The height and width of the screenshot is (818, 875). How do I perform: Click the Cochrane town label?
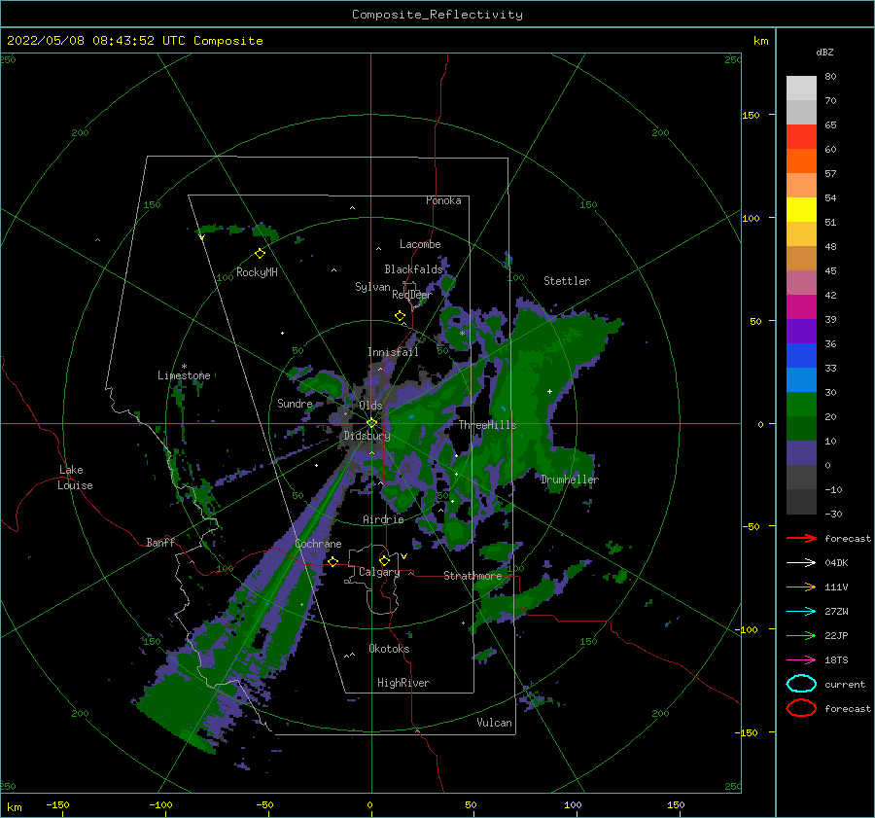coord(318,544)
